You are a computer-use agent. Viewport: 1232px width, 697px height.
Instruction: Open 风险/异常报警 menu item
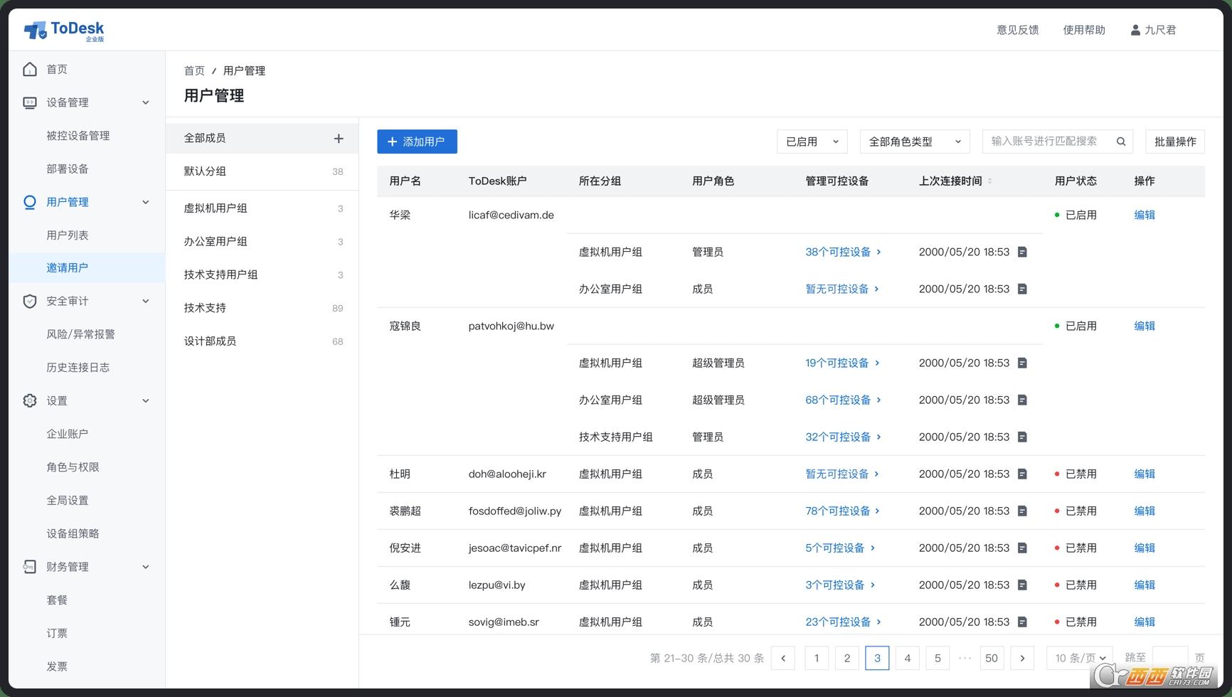pyautogui.click(x=80, y=334)
